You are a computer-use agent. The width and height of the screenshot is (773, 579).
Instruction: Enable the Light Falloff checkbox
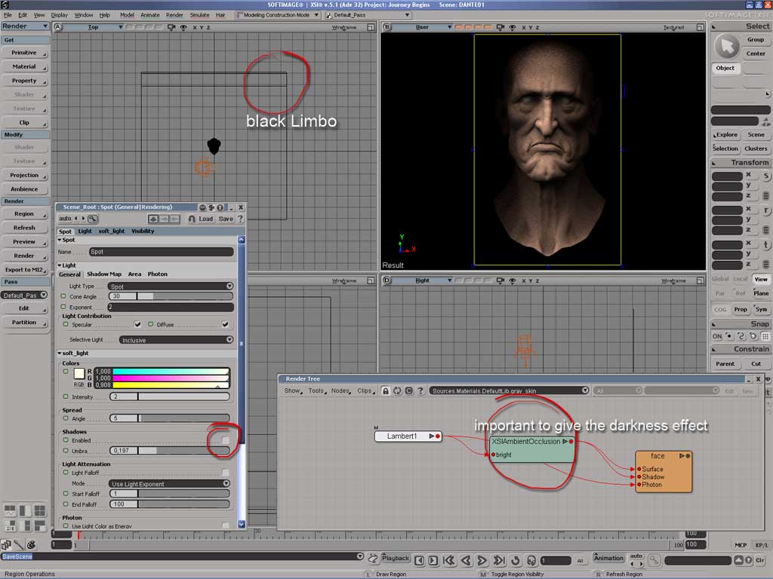coord(225,473)
